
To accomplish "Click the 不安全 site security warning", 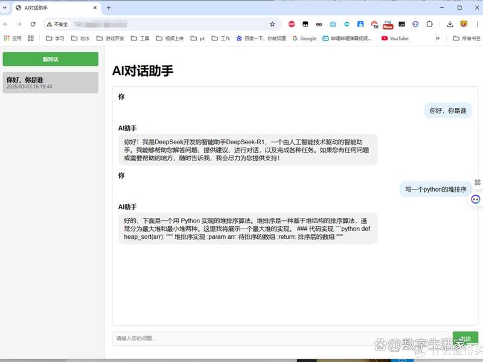I will (57, 24).
